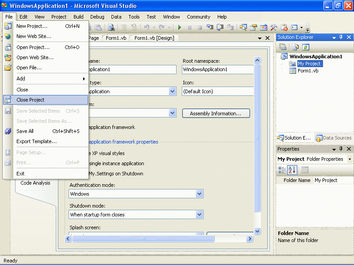The image size is (354, 265).
Task: Select WindowsApplication1 project node
Action: point(316,57)
